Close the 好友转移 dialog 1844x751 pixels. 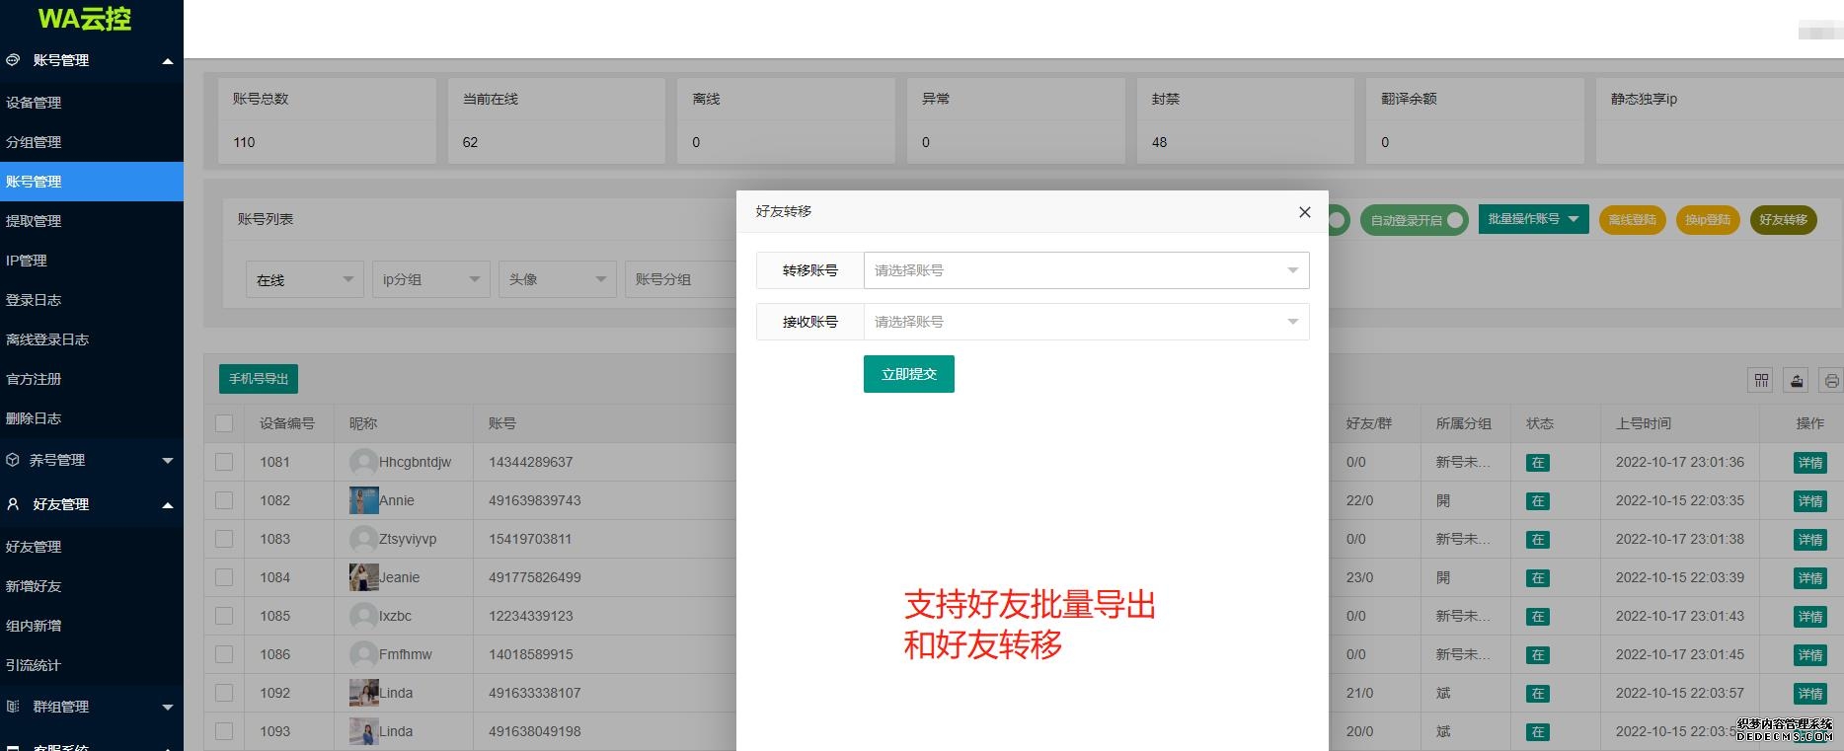[1304, 212]
